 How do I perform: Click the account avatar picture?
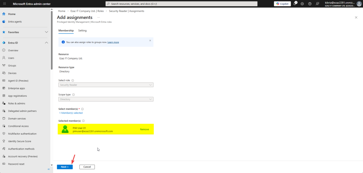pos(359,4)
